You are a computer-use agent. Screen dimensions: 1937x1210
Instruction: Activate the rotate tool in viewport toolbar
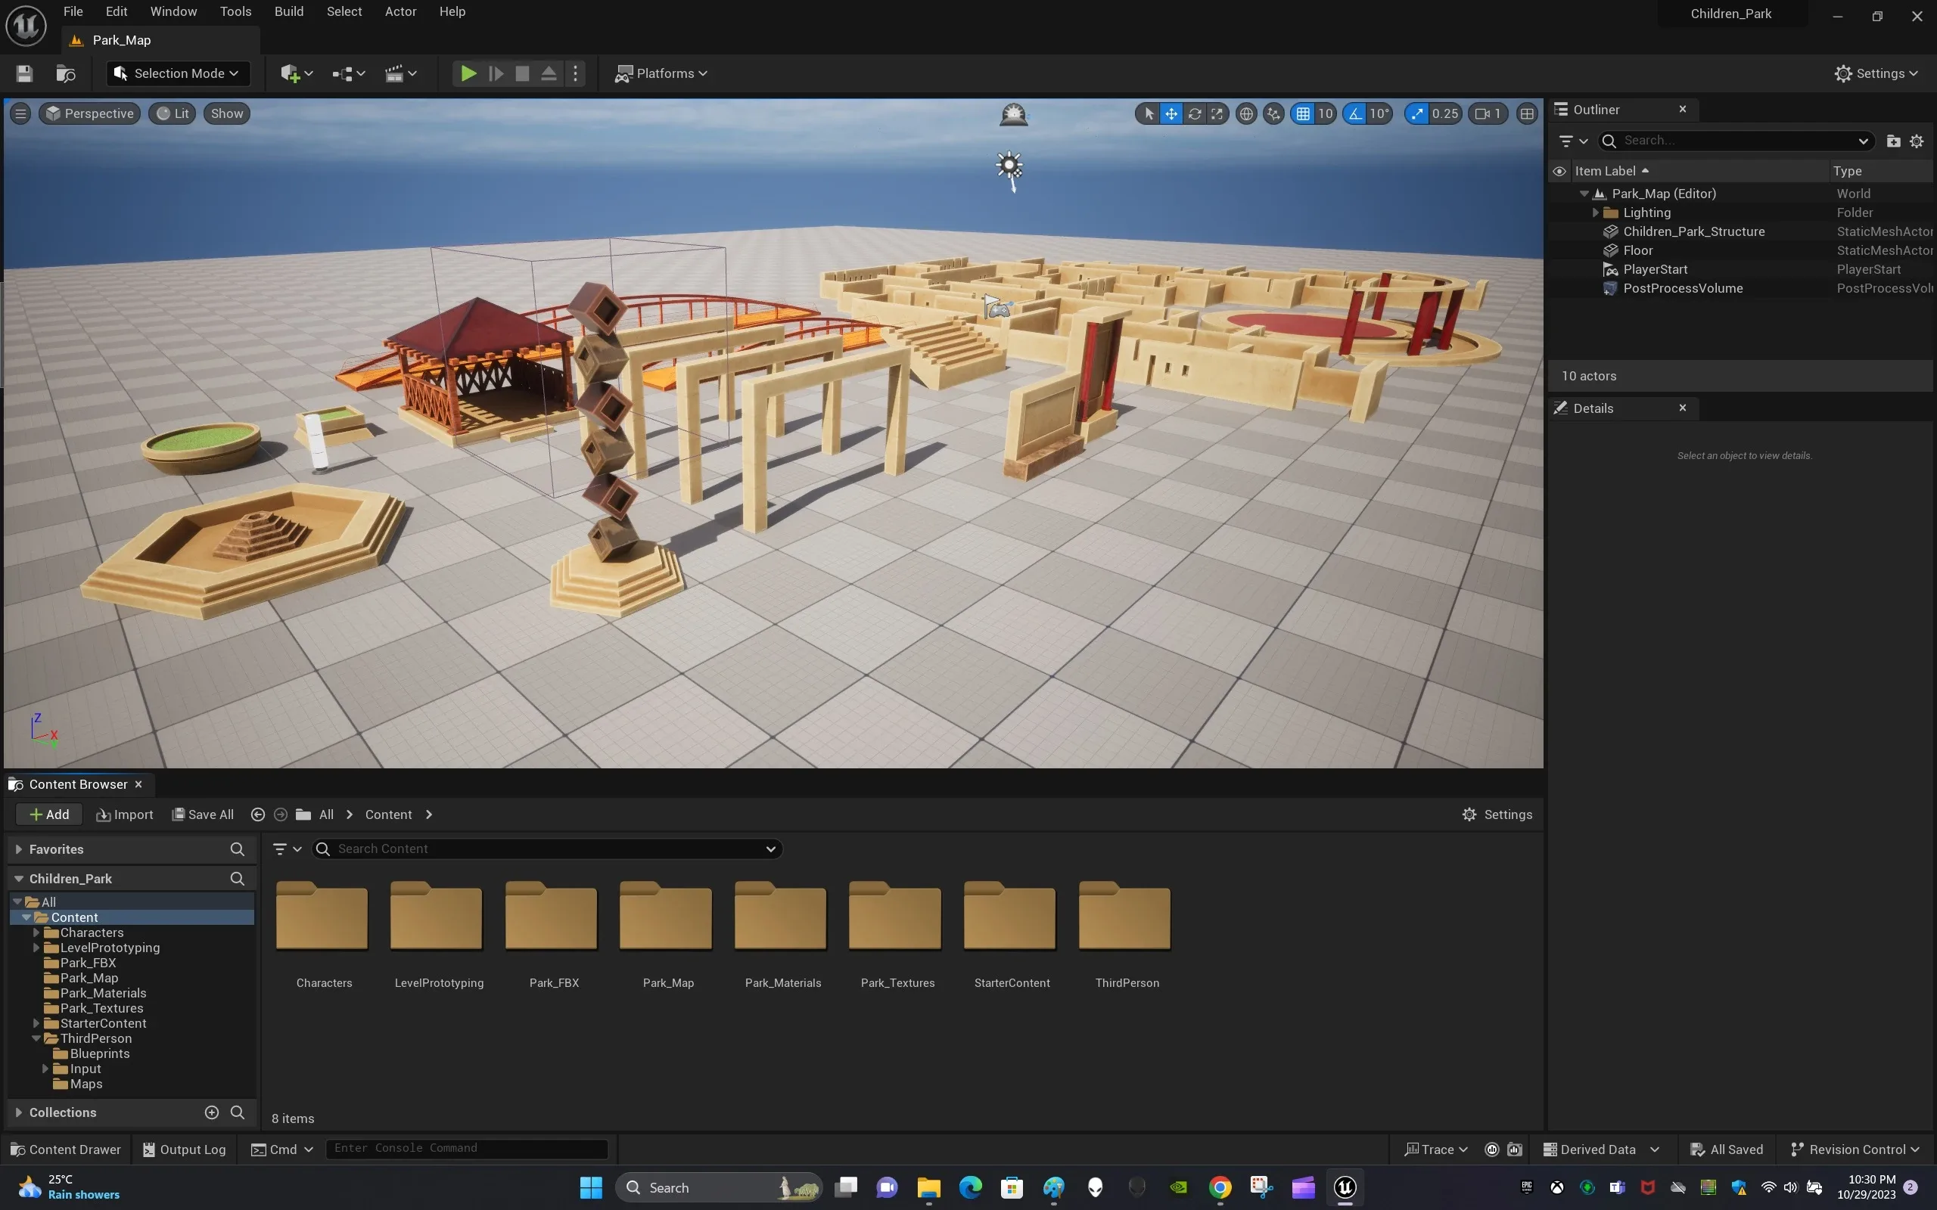pyautogui.click(x=1194, y=113)
